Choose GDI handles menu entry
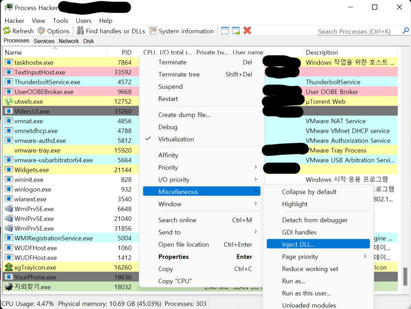Image resolution: width=411 pixels, height=309 pixels. (318, 232)
